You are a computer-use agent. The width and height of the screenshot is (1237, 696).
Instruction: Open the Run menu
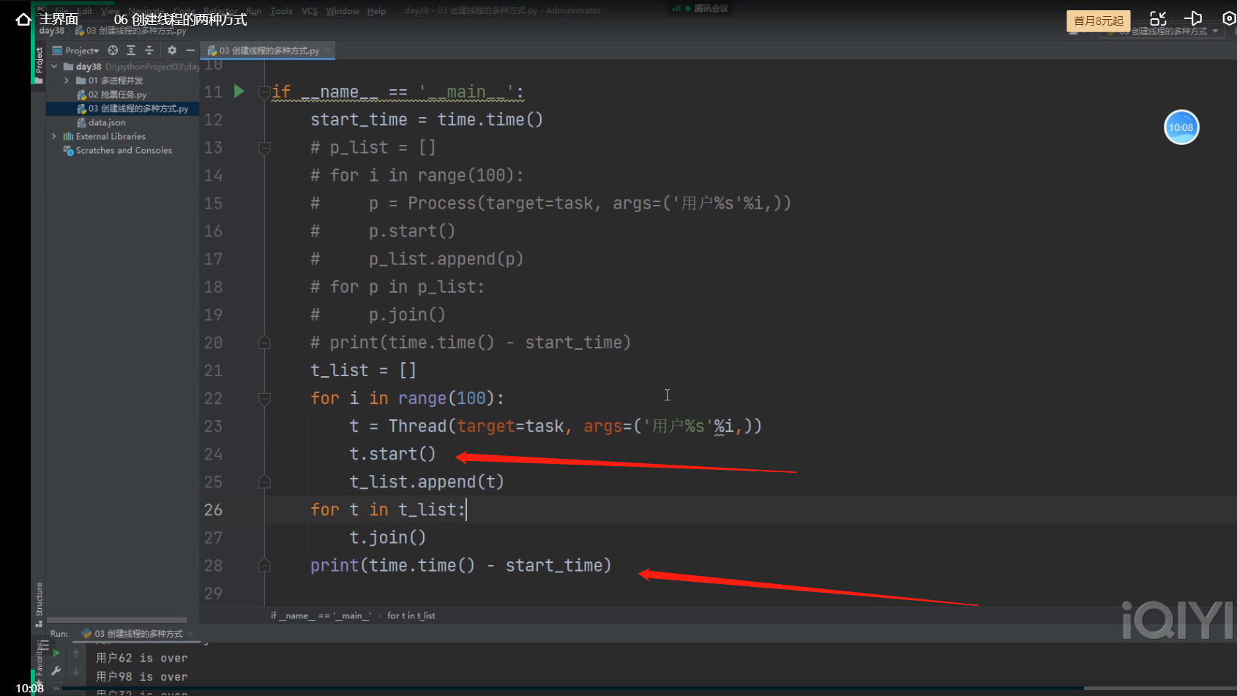[253, 11]
